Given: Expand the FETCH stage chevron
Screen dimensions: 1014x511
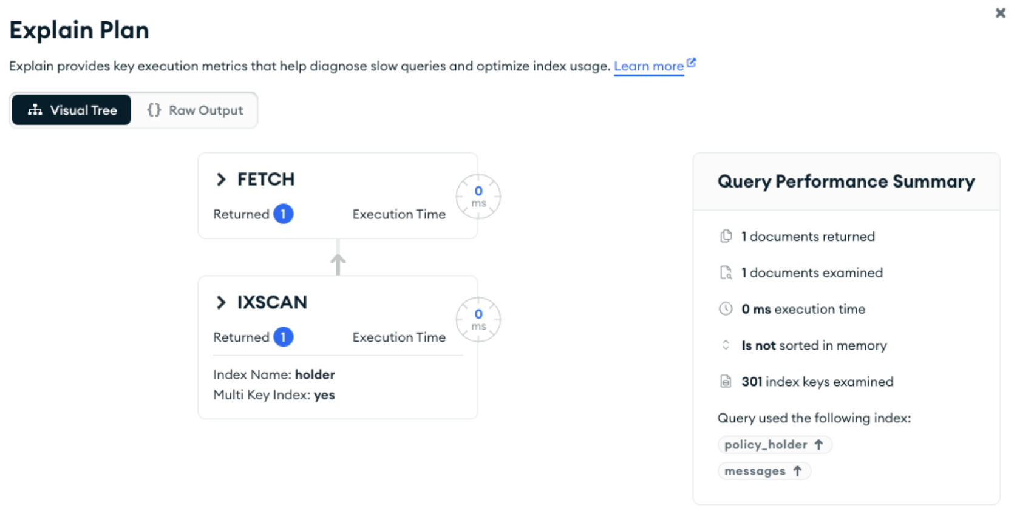Looking at the screenshot, I should point(221,180).
